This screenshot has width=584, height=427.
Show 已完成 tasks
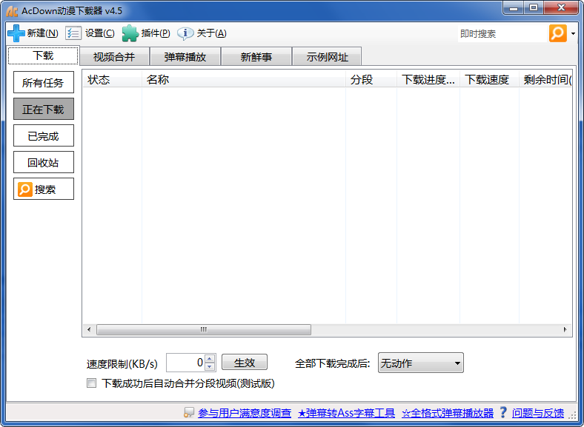44,135
